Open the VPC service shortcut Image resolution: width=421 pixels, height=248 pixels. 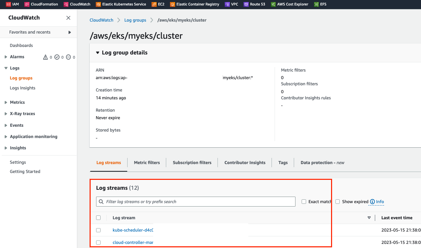pyautogui.click(x=231, y=4)
